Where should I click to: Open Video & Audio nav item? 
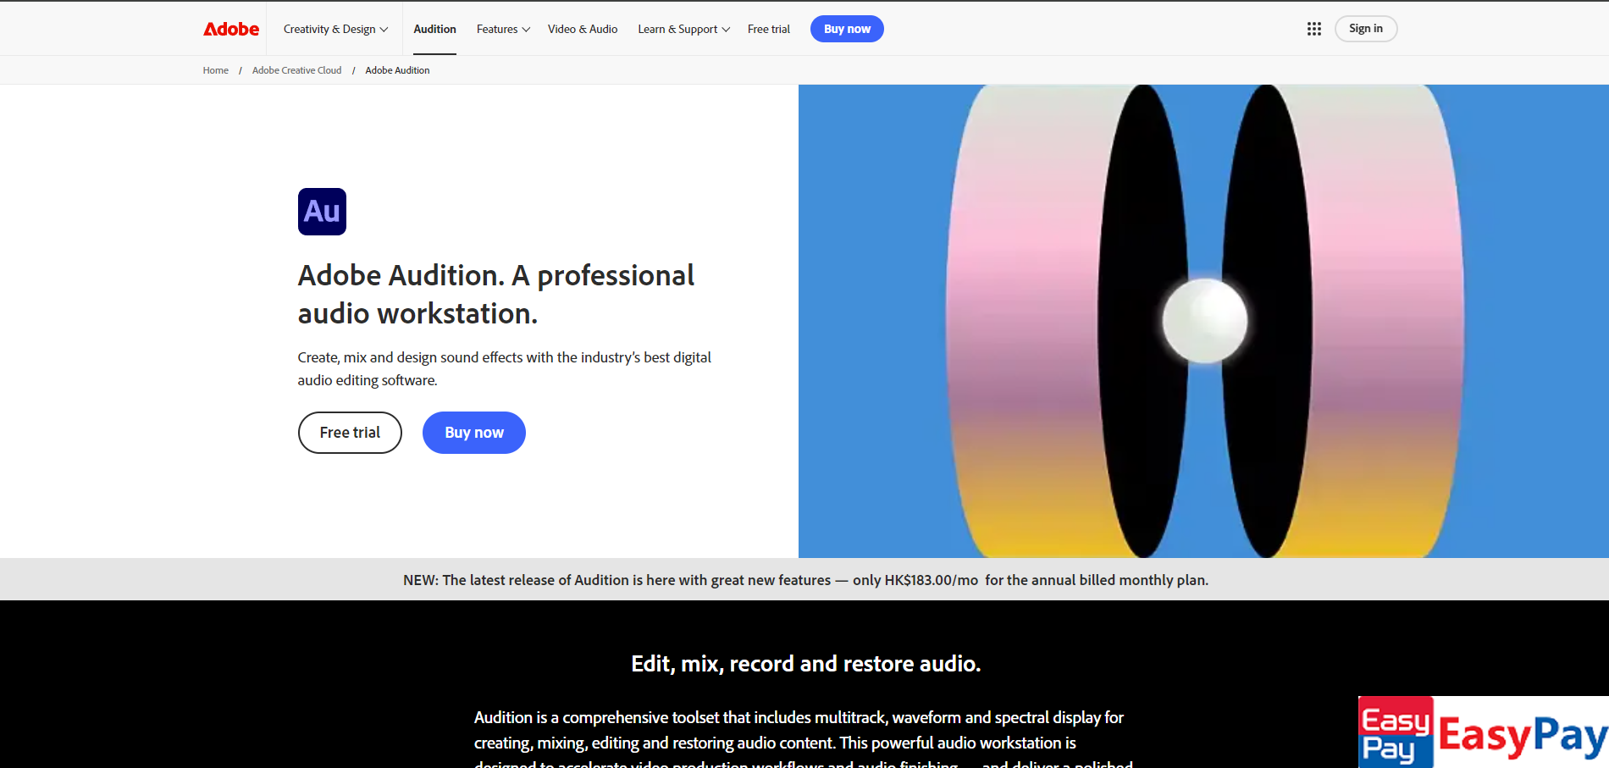point(583,29)
